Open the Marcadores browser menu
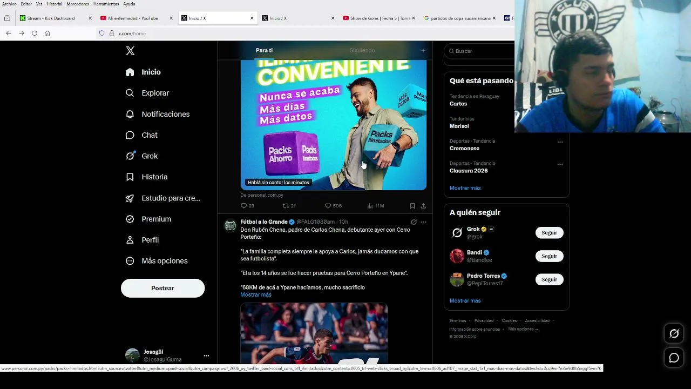The width and height of the screenshot is (691, 389). [78, 4]
